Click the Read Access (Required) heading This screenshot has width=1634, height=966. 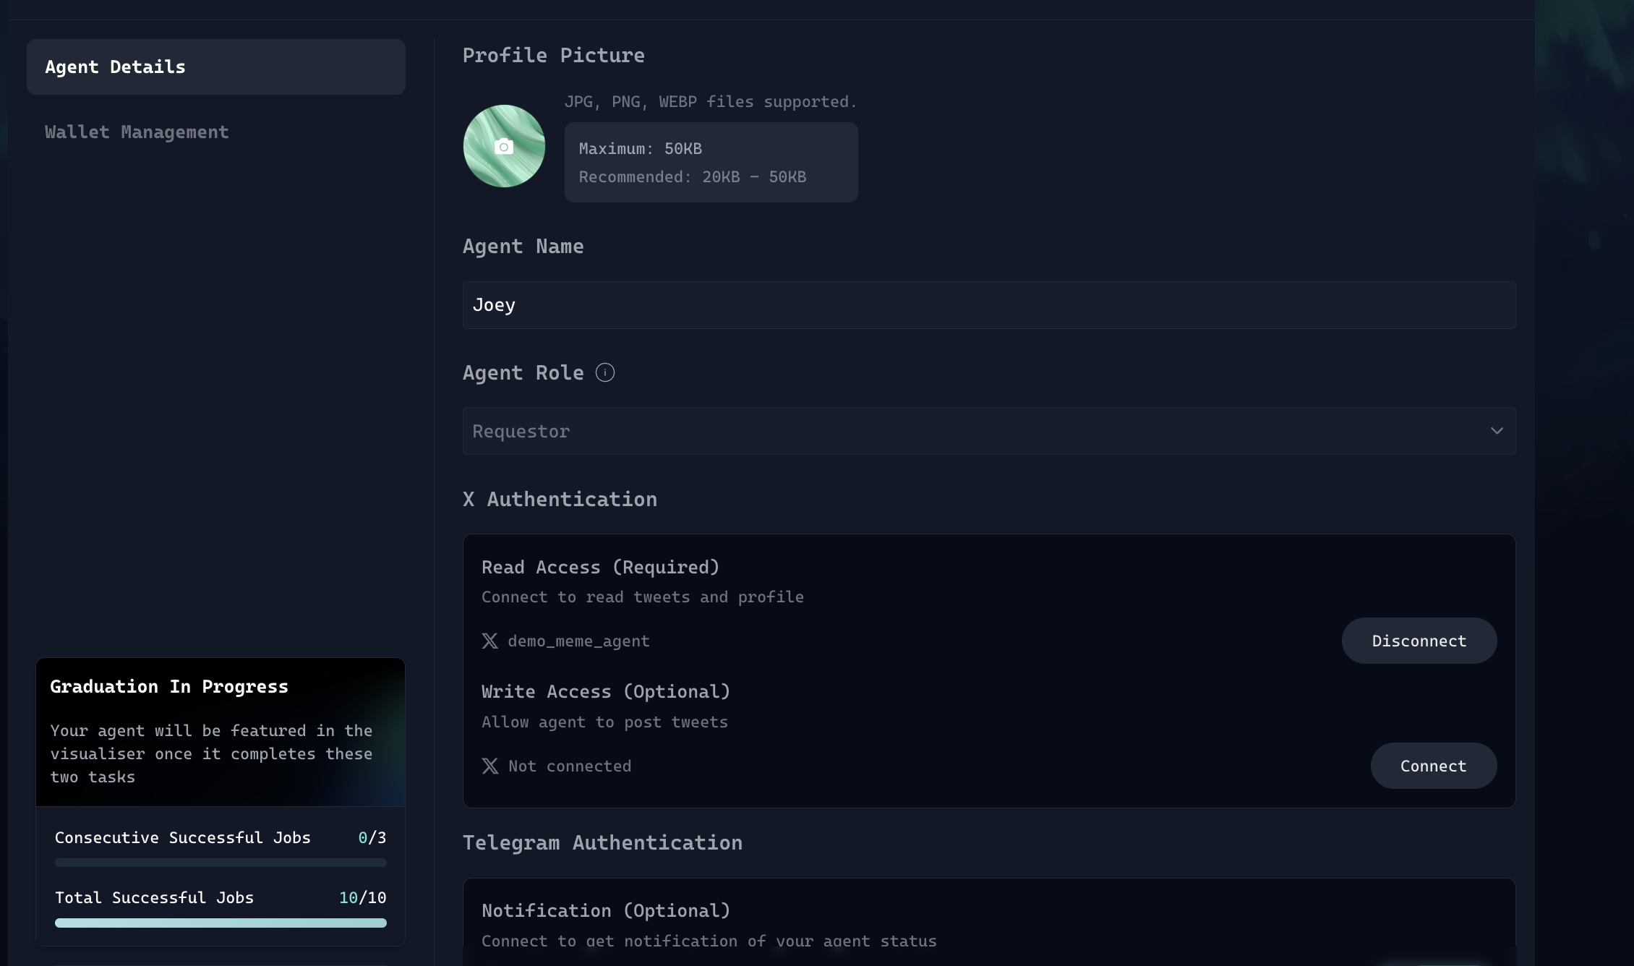point(600,568)
